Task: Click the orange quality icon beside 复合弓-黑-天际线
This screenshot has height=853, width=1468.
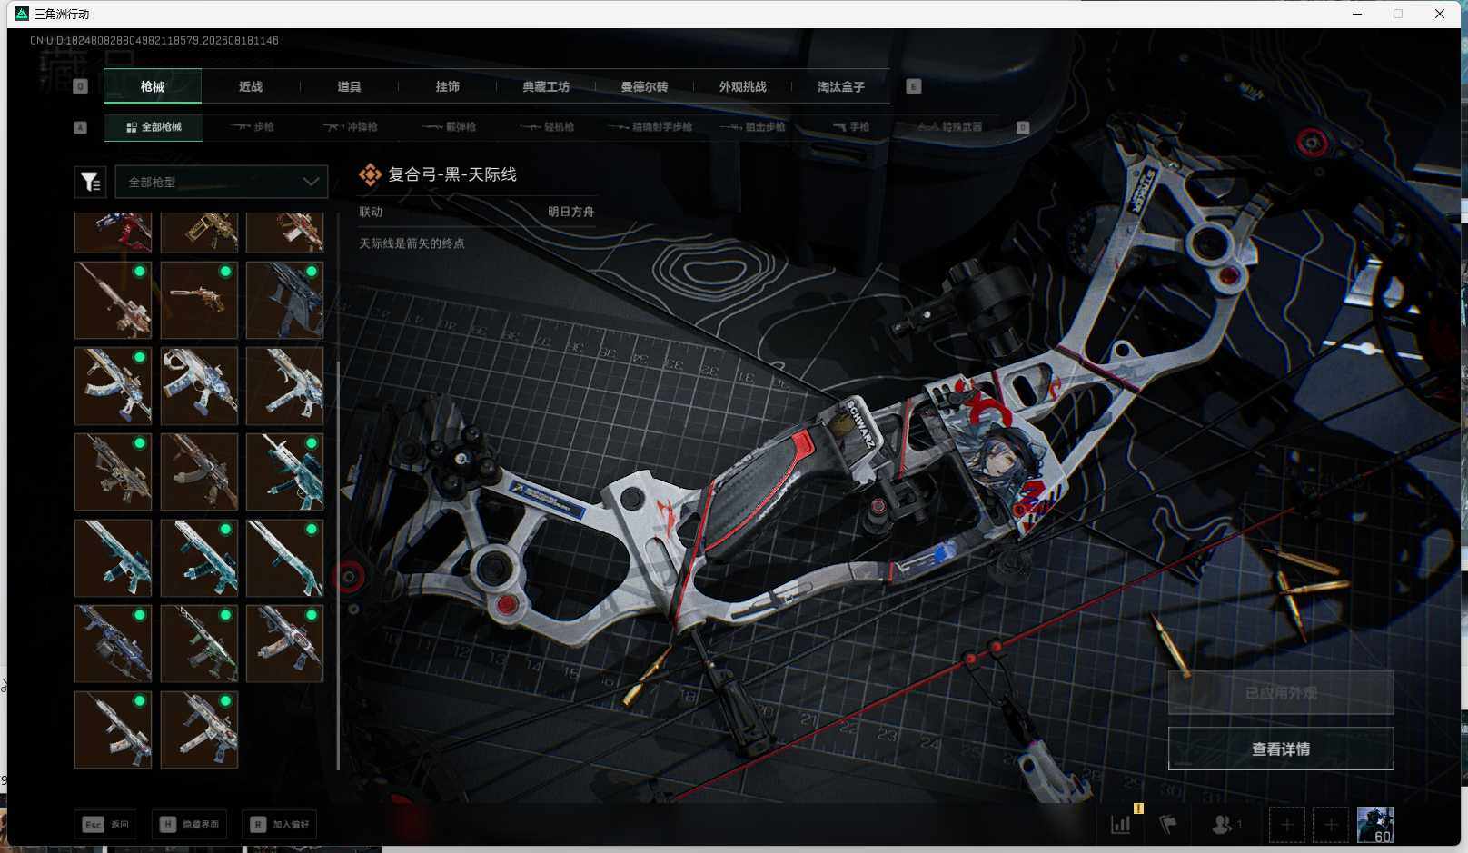Action: tap(370, 174)
